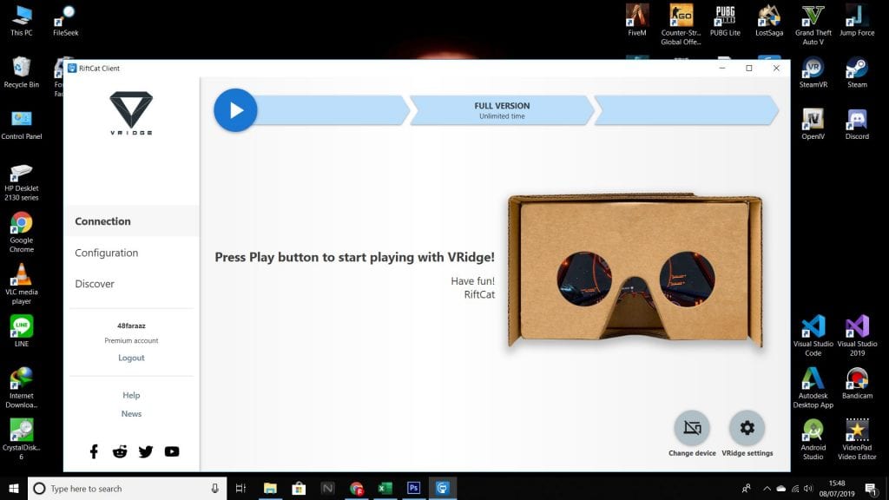
Task: Click the taskbar search microphone icon
Action: tap(215, 488)
